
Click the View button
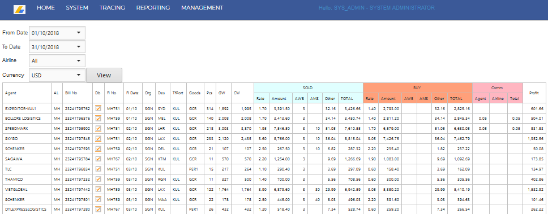click(x=104, y=75)
